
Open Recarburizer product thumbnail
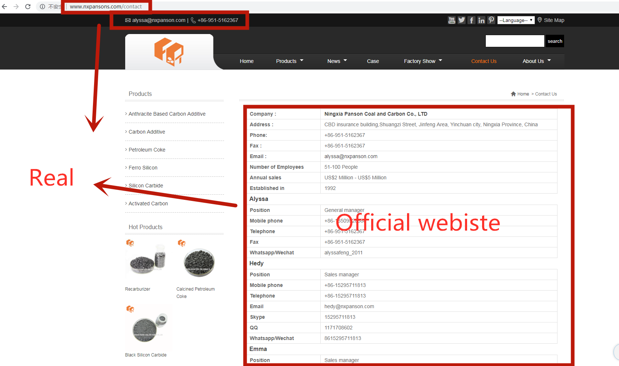click(x=147, y=260)
